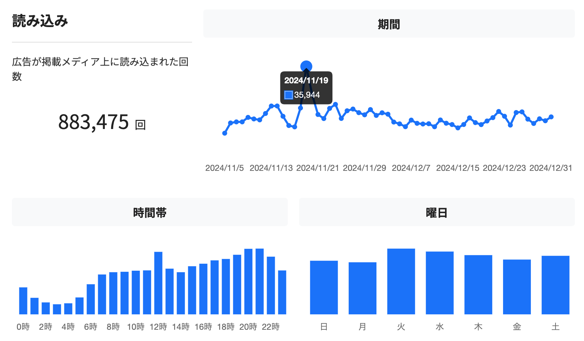Screen dimensions: 584x341
Task: Click the 月 (Monday) bar
Action: click(x=362, y=288)
